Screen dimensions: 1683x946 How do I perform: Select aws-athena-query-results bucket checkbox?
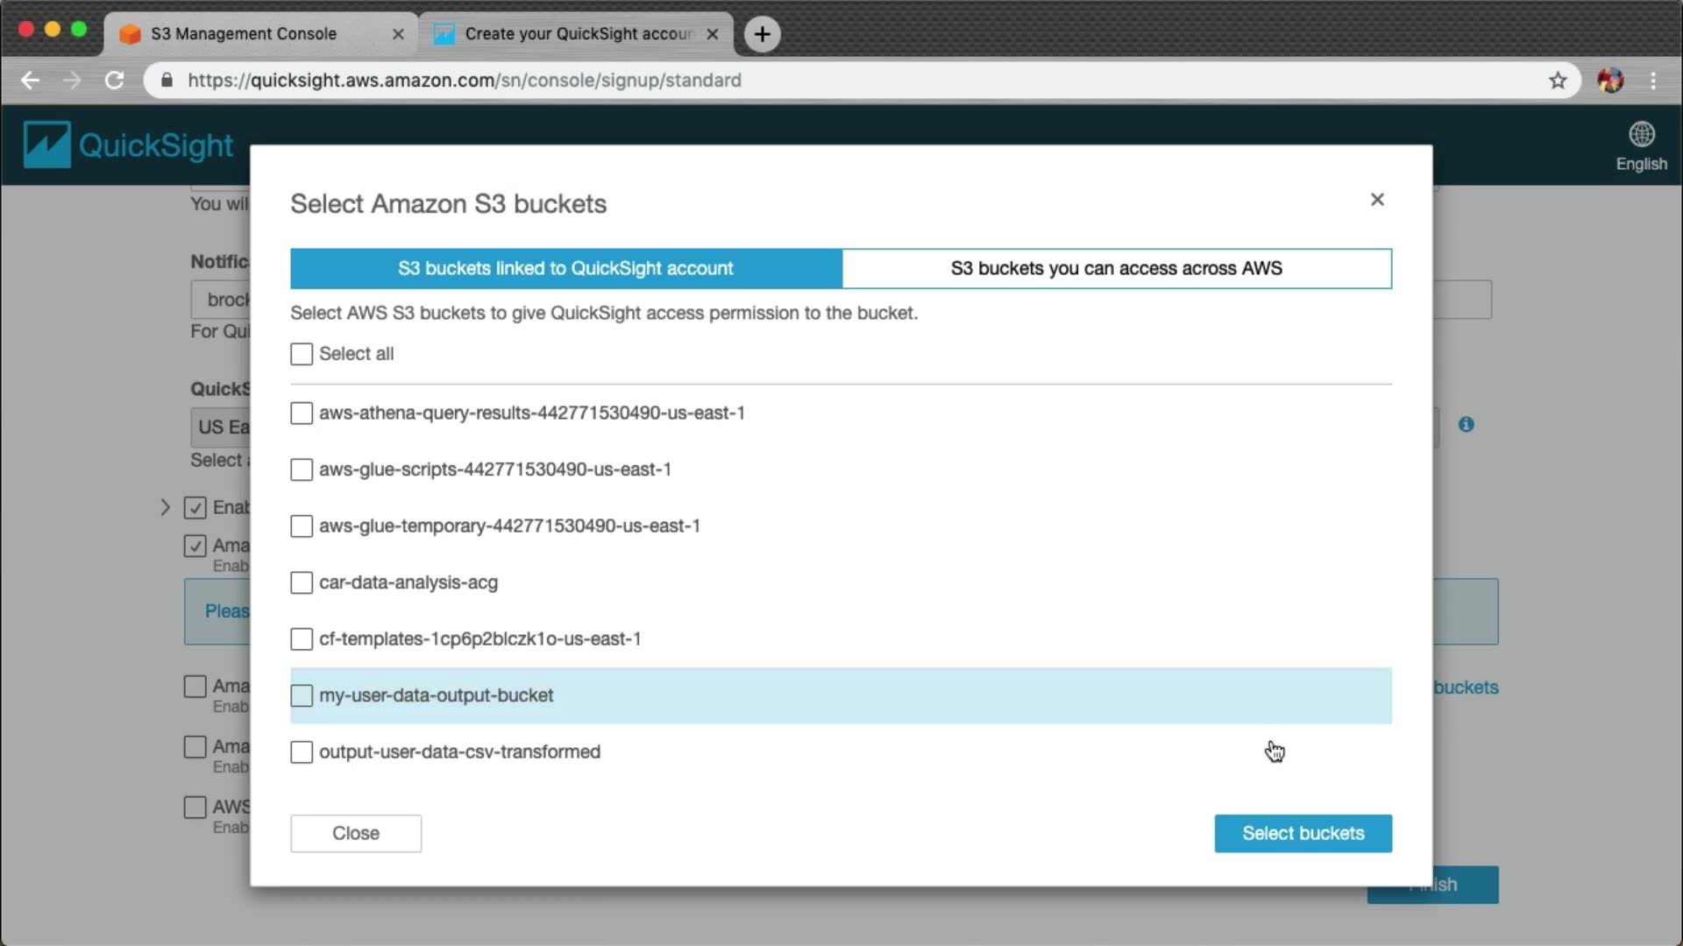(x=302, y=413)
